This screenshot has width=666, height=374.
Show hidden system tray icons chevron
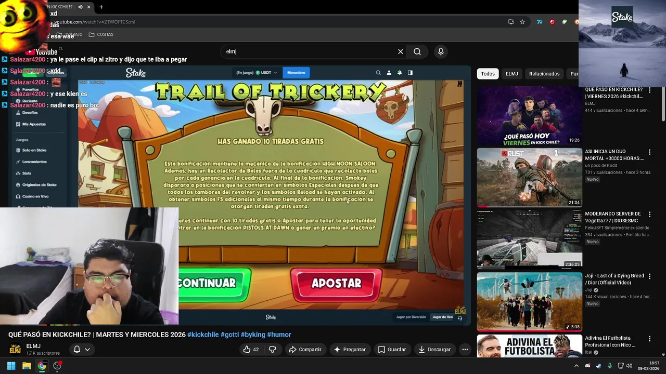click(x=576, y=366)
